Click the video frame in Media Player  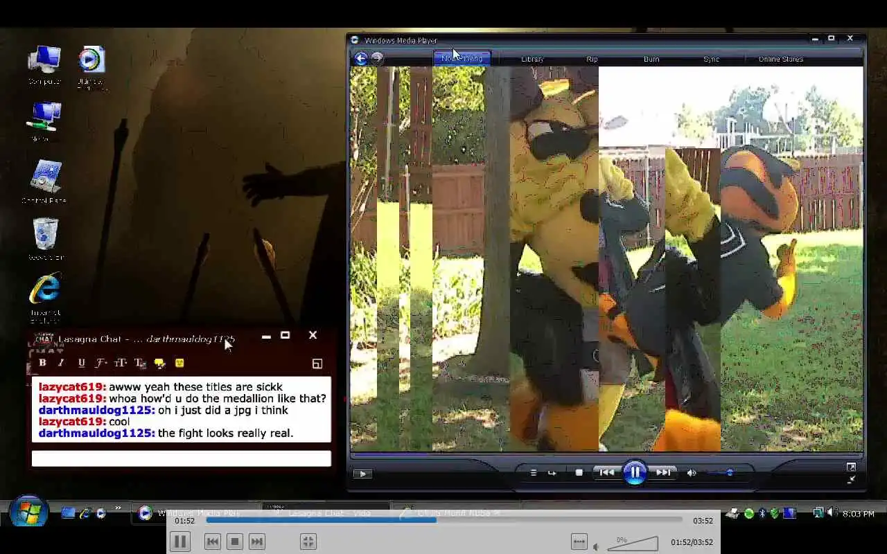click(x=606, y=259)
